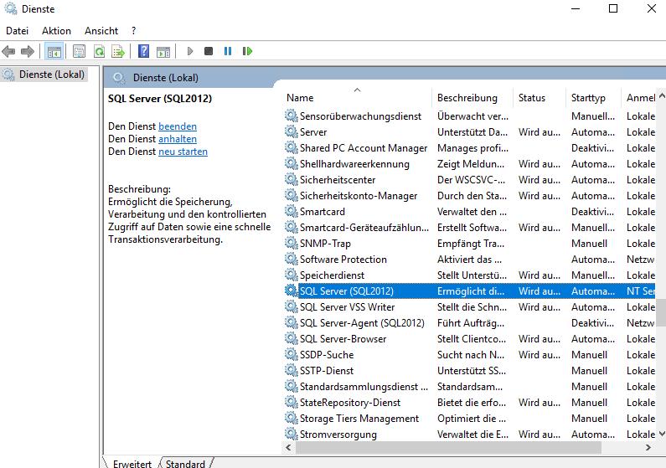This screenshot has height=468, width=666.
Task: Click gear icon next to SNMP-Trap
Action: click(x=291, y=243)
